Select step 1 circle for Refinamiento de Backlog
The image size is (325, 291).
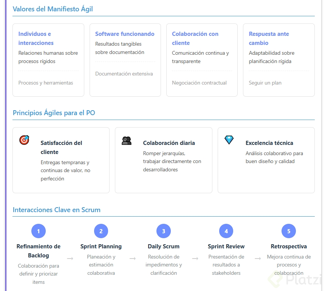pos(39,231)
